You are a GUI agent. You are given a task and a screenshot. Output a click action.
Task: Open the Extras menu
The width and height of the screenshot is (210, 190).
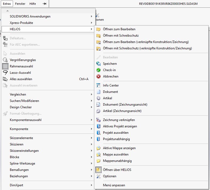coord(7,4)
